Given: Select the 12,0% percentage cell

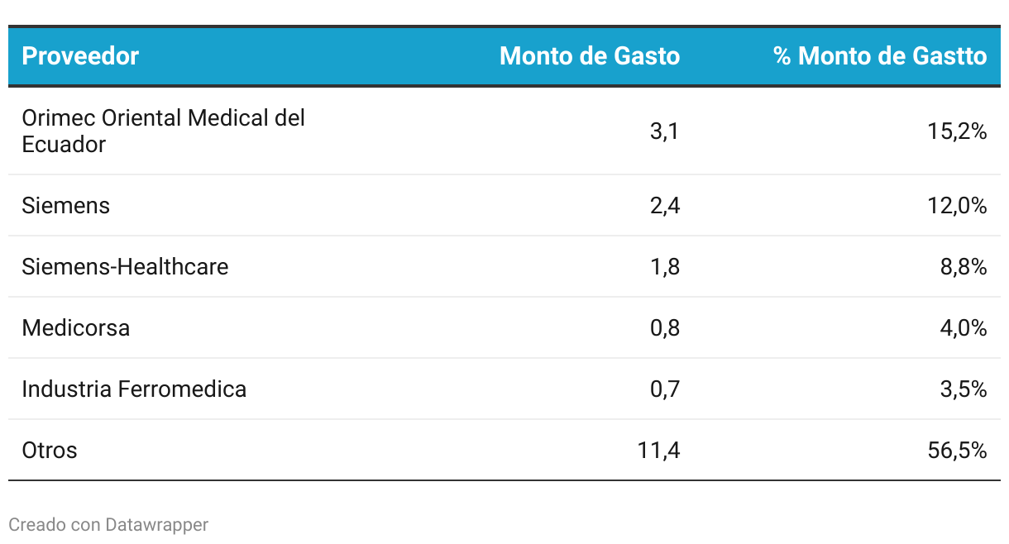Looking at the screenshot, I should tap(958, 205).
